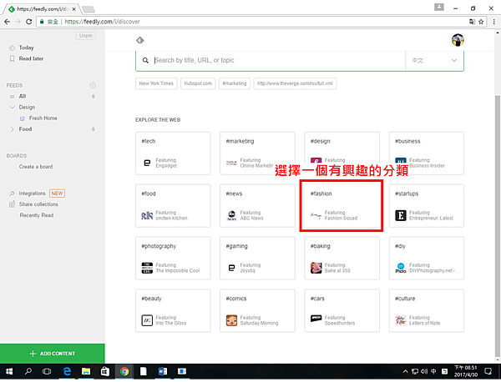Collapse the Design feed category
Viewport: 501px width, 382px height.
(x=13, y=108)
